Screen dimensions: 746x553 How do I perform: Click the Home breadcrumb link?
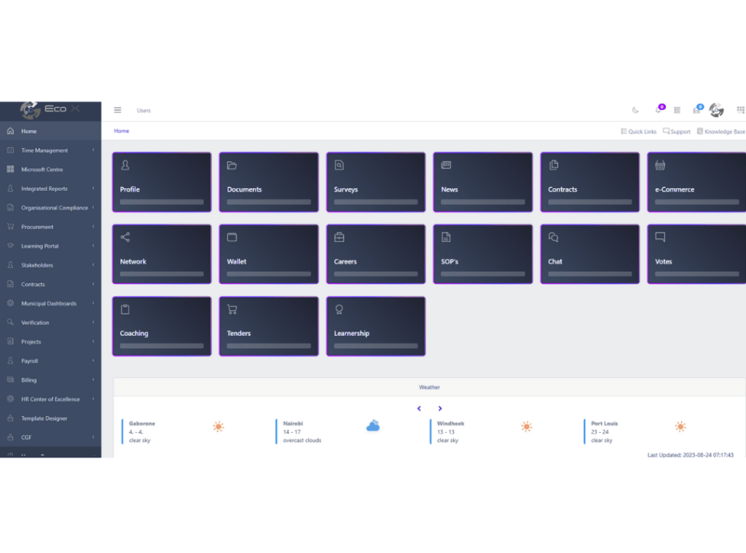tap(122, 131)
